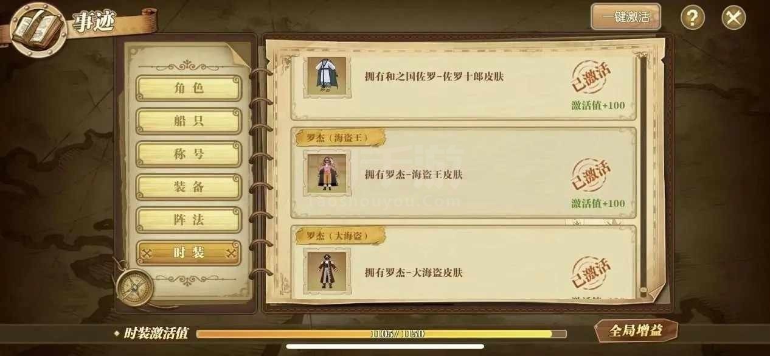Open the 装备 tab
Image resolution: width=770 pixels, height=356 pixels.
click(x=189, y=187)
